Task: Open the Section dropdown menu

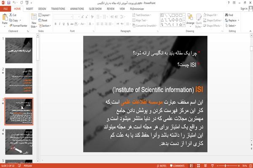Action: 45,26
